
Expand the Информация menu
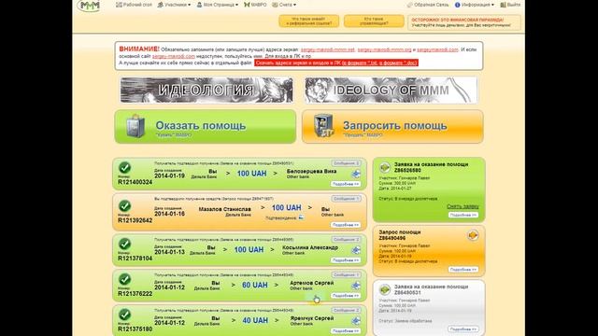(475, 5)
